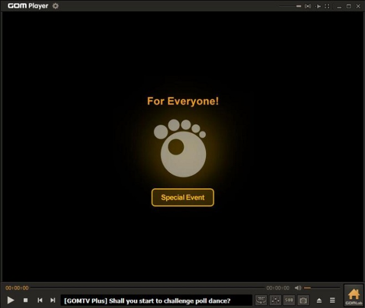Skip to the next track
Screen dimensions: 365x308
(x=53, y=300)
